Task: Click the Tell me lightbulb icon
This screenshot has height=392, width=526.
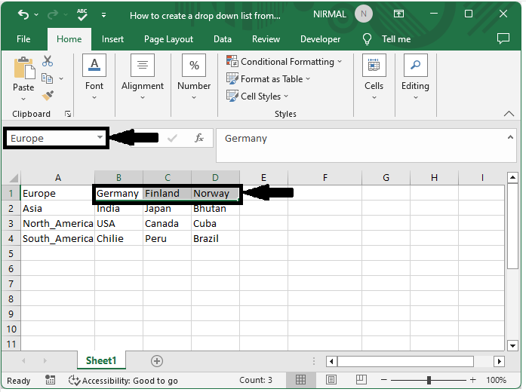Action: (367, 39)
